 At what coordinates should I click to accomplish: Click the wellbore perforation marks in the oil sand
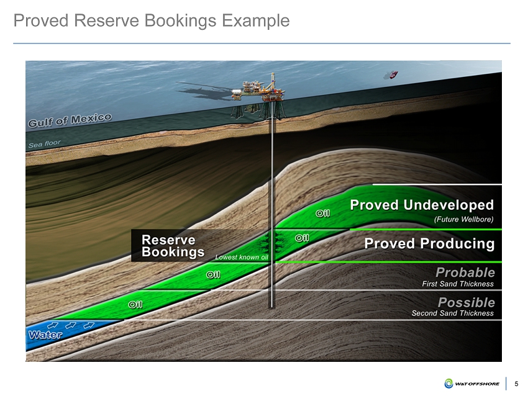(271, 243)
